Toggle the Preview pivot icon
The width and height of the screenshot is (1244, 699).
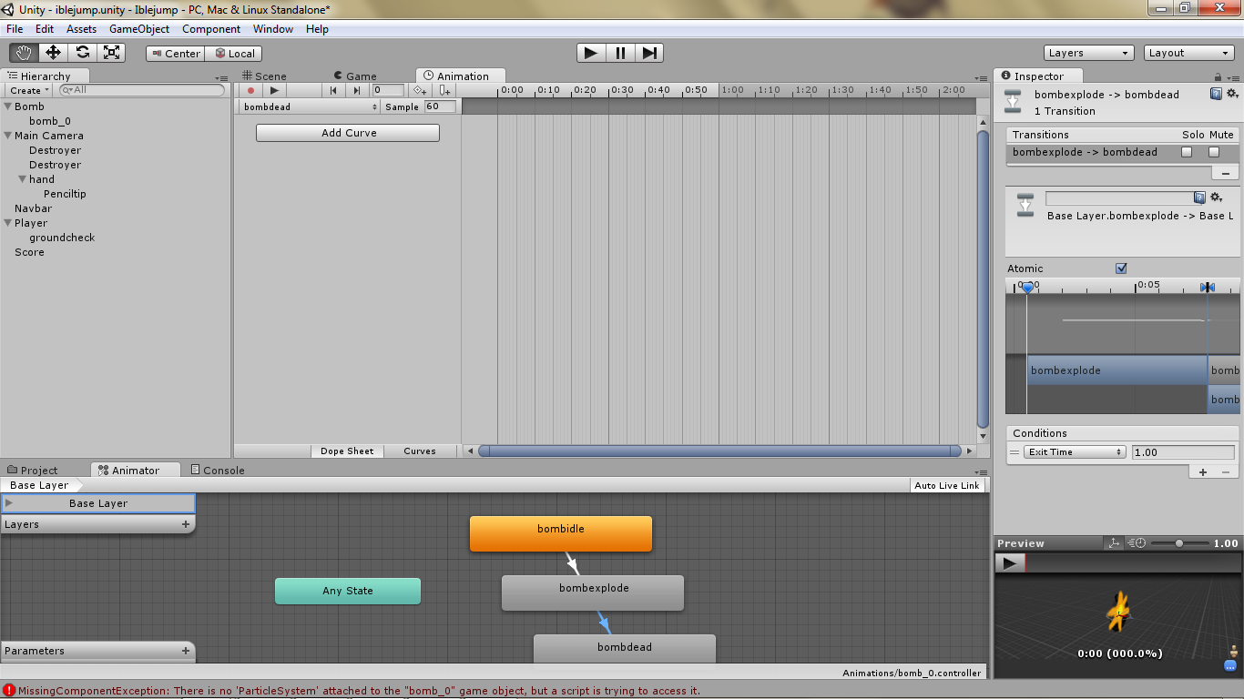[1114, 543]
